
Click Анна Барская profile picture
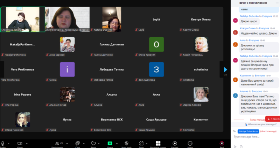pyautogui.click(x=67, y=44)
